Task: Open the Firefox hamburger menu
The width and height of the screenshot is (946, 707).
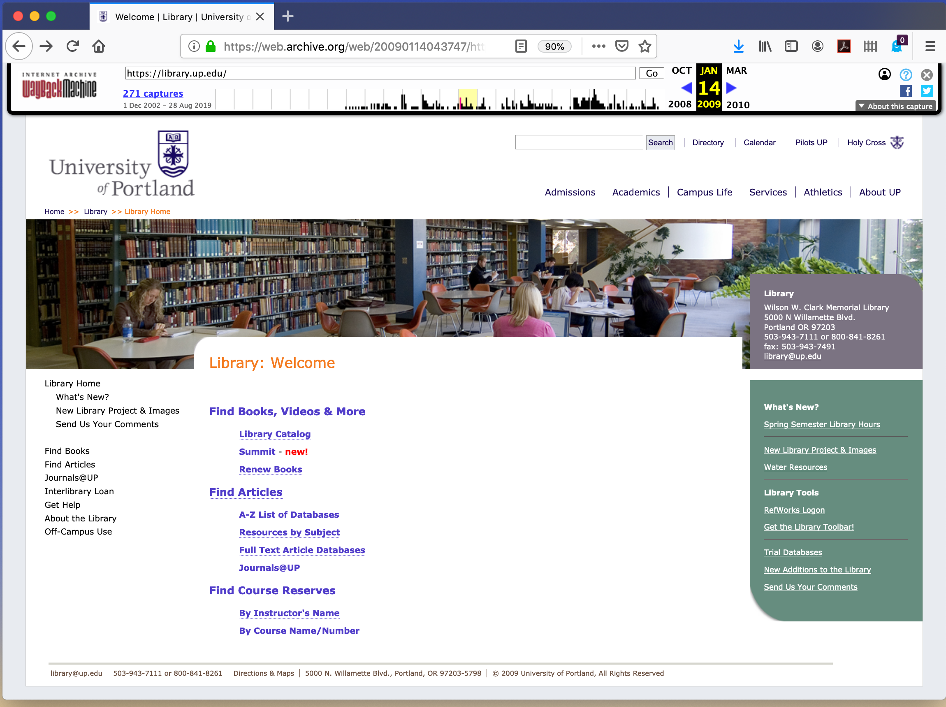Action: click(x=930, y=46)
